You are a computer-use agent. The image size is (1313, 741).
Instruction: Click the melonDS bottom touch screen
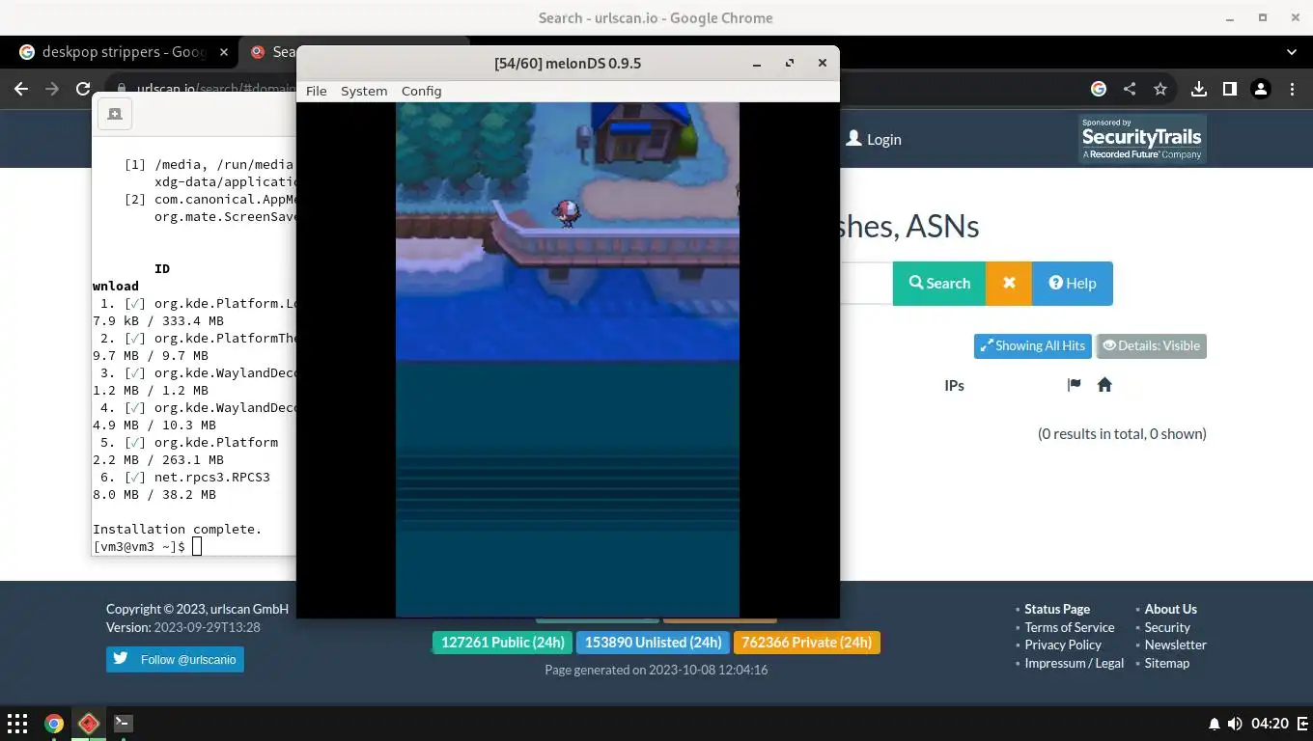click(568, 488)
